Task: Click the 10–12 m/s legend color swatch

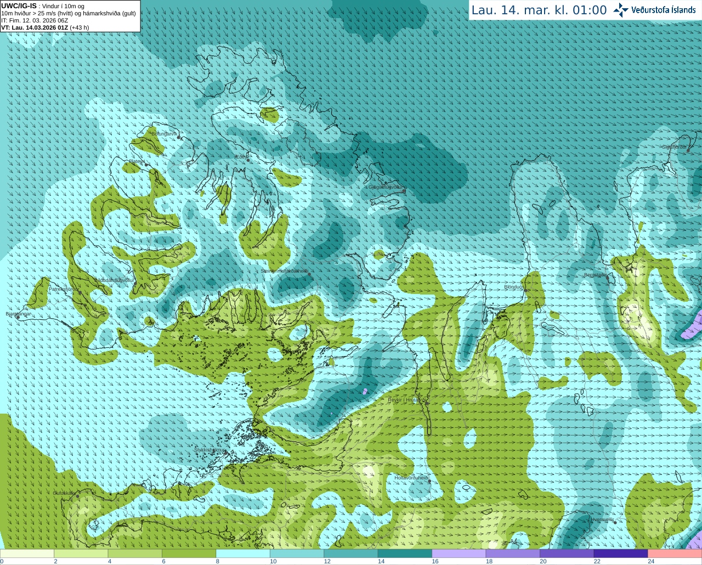Action: tap(297, 553)
